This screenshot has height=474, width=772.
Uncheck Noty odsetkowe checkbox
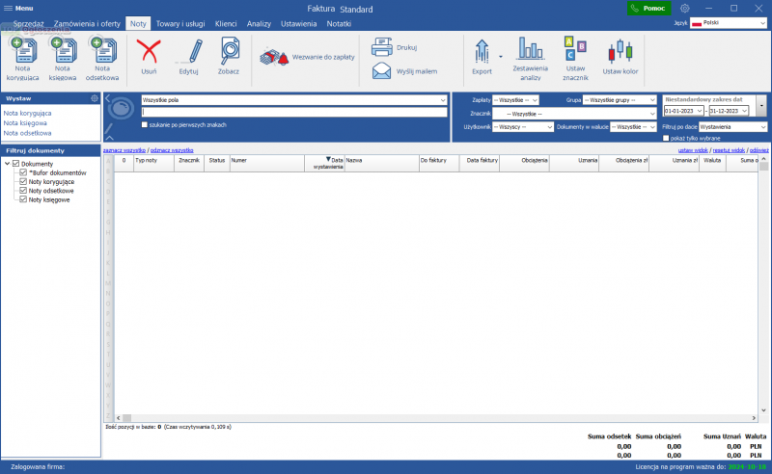click(x=23, y=191)
